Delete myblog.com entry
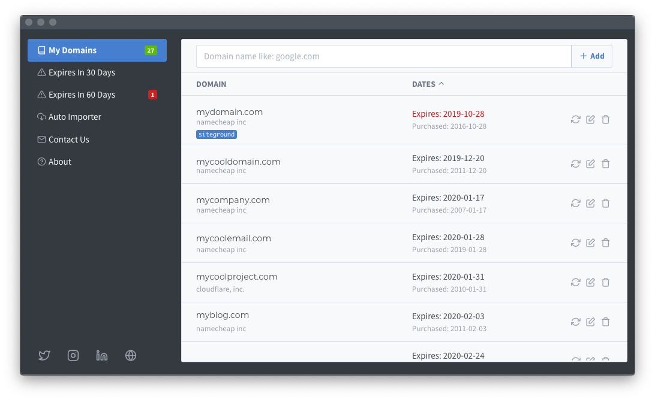The height and width of the screenshot is (400, 655). [x=605, y=322]
